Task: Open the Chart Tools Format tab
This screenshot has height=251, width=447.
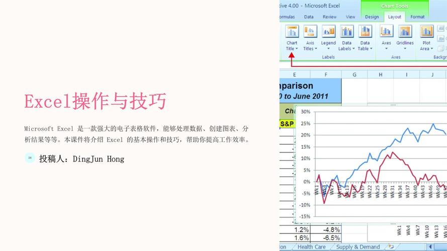Action: click(x=417, y=17)
